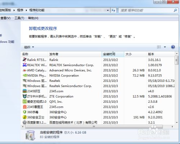Click the 百度在线网络技术（北京）有限公司 publisher
The image size is (180, 144).
click(73, 122)
